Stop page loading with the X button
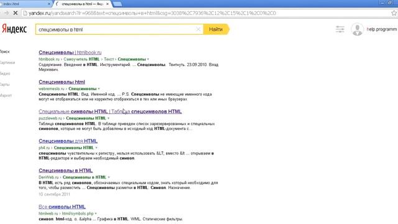 pos(15,13)
